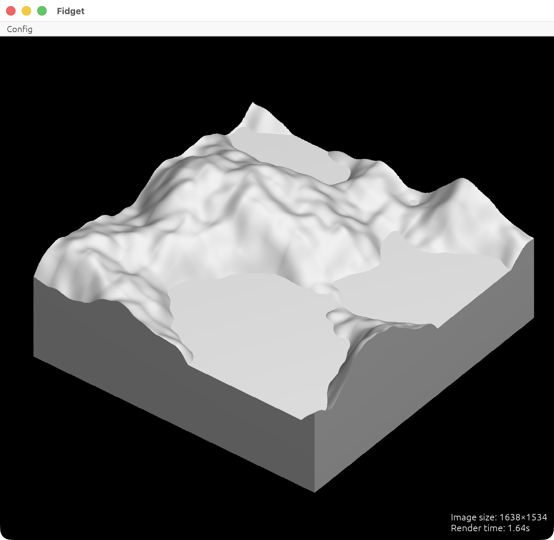Click the Fidget window title
This screenshot has width=554, height=540.
70,11
